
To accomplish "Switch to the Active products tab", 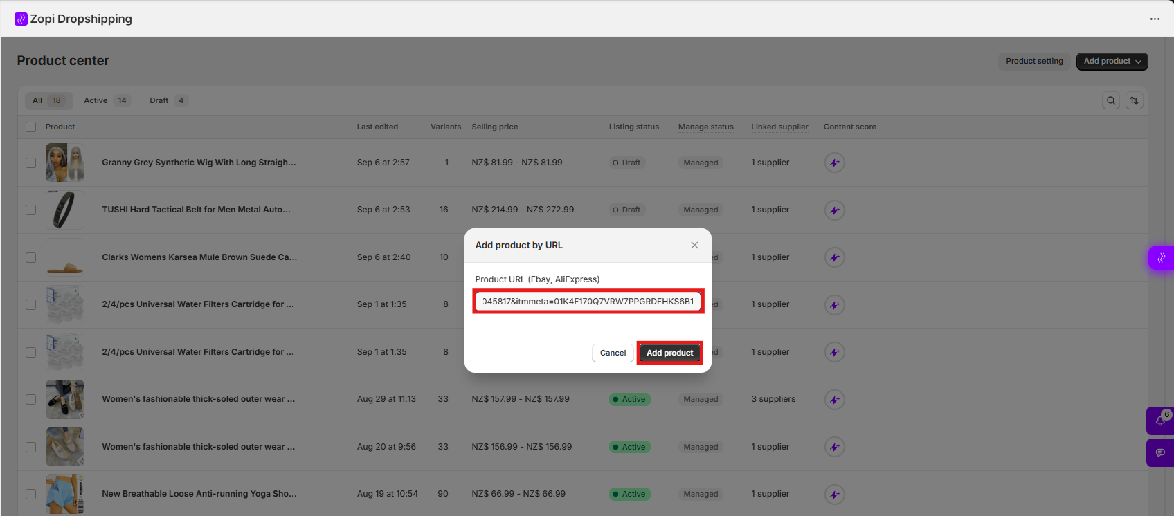I will point(105,100).
